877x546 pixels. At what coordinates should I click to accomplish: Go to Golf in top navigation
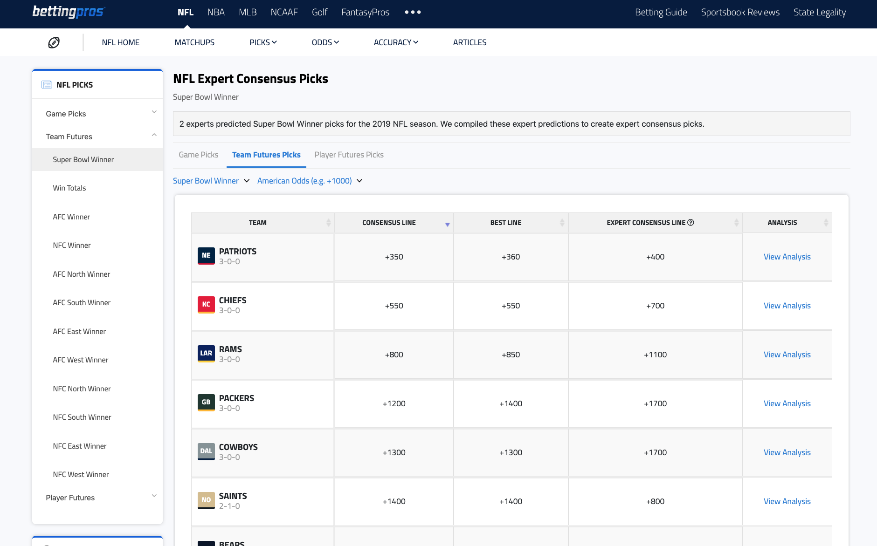(319, 12)
